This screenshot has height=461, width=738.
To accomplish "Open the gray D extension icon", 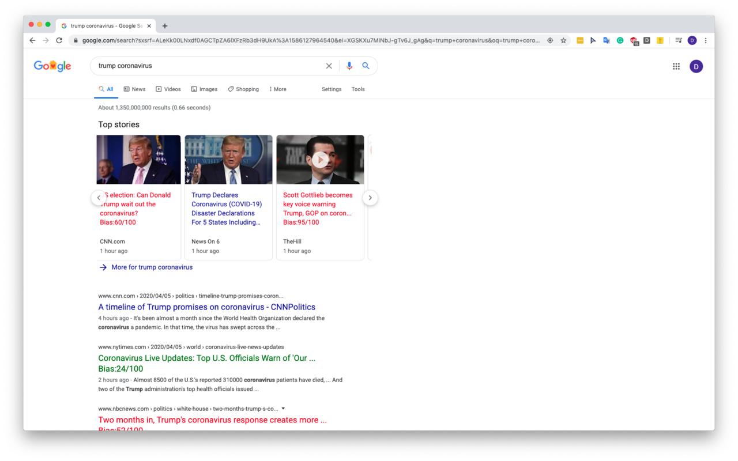I will coord(647,40).
